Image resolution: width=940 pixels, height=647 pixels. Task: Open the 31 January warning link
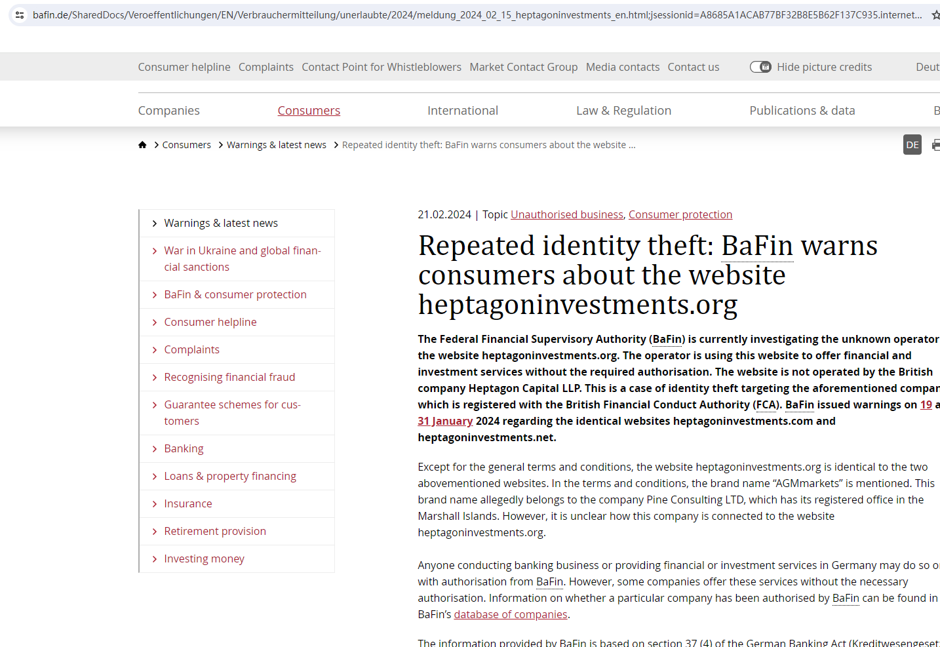(x=445, y=421)
